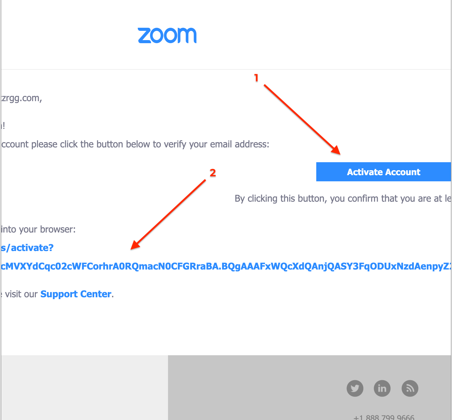Click the red annotation number 2

213,173
